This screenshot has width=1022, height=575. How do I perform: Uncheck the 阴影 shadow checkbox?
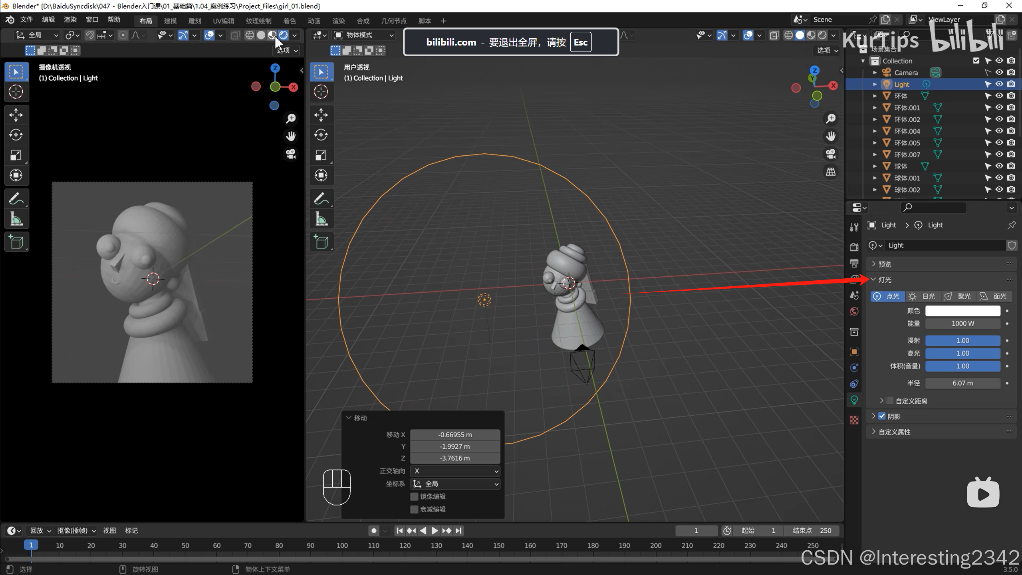(882, 416)
